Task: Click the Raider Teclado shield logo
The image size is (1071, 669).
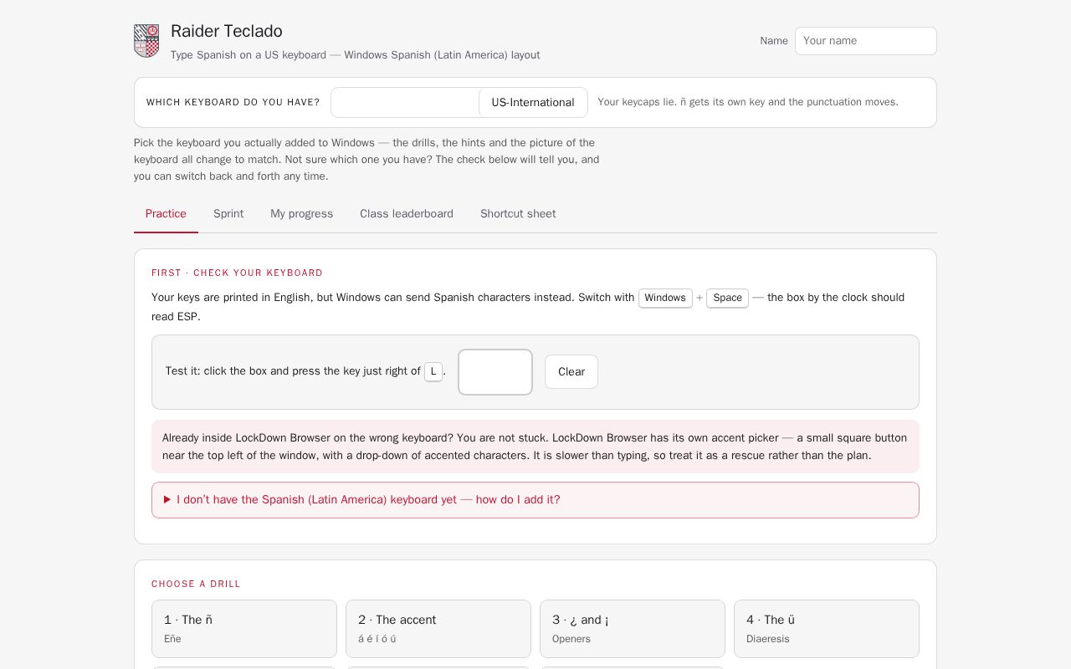Action: click(x=146, y=41)
